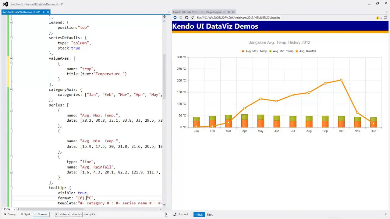The width and height of the screenshot is (390, 219).
Task: Minimize the Visual Studio window
Action: 369,4
